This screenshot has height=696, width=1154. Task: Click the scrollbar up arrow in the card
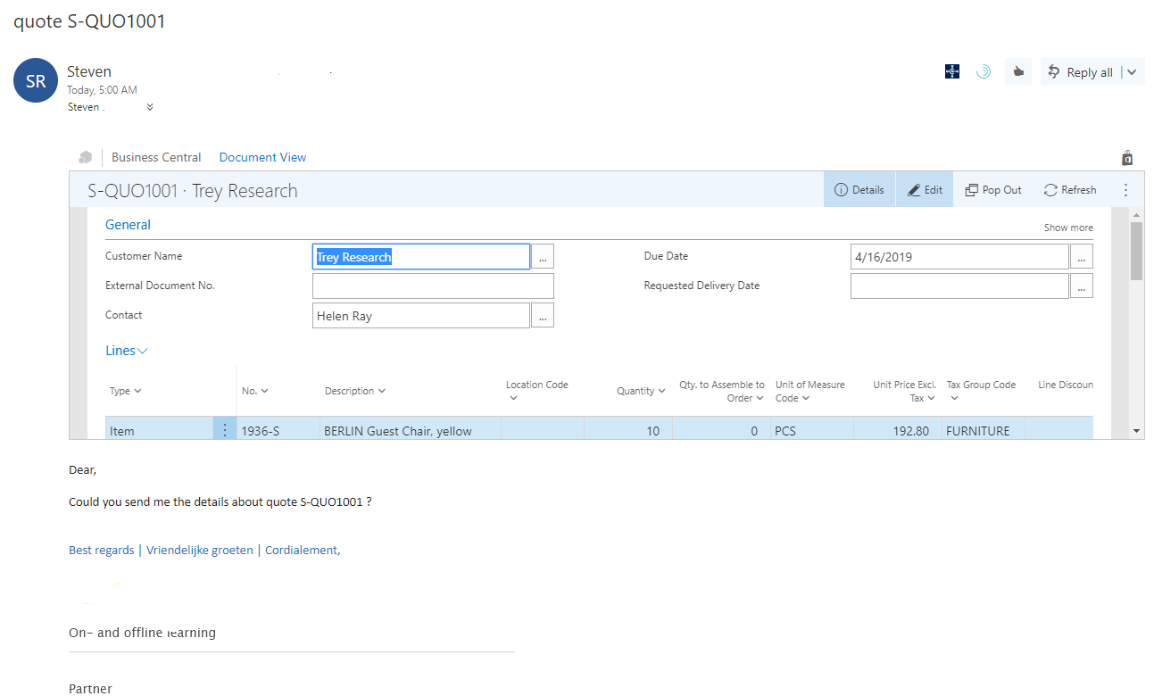[x=1136, y=215]
